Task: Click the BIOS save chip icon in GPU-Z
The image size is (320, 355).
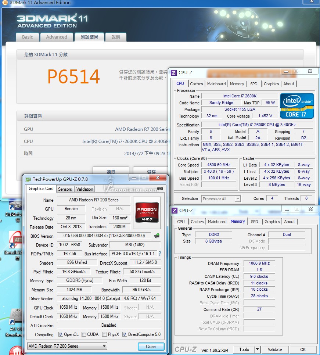Action: click(x=157, y=236)
